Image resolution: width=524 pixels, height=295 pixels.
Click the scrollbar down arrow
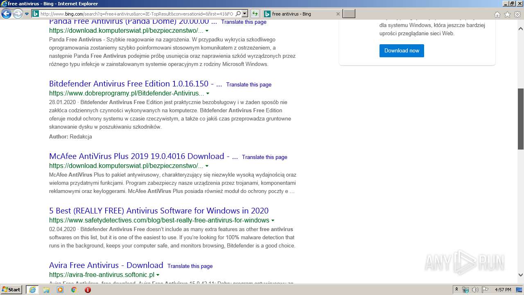pyautogui.click(x=521, y=275)
